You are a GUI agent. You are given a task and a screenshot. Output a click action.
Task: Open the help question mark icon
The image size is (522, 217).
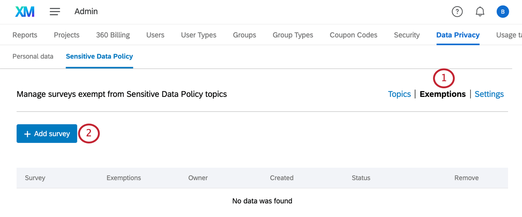(x=457, y=12)
